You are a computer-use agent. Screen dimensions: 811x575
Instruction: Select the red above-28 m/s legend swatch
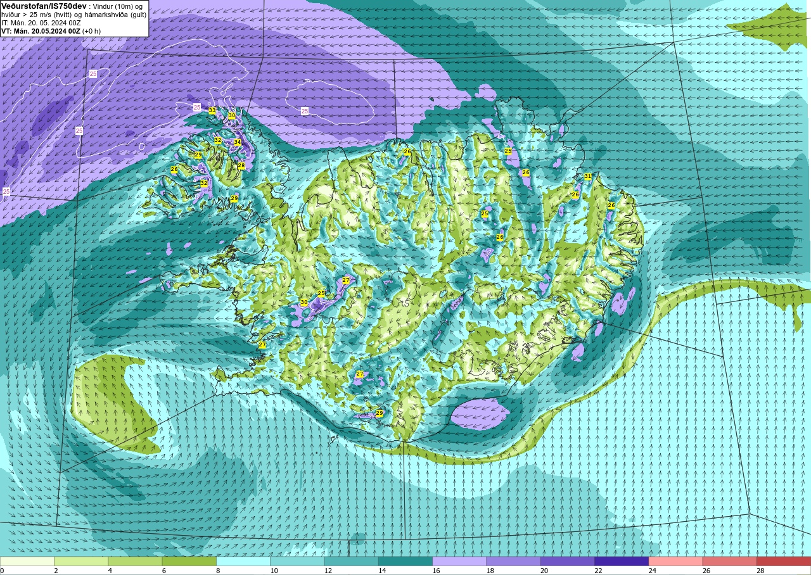coord(783,561)
